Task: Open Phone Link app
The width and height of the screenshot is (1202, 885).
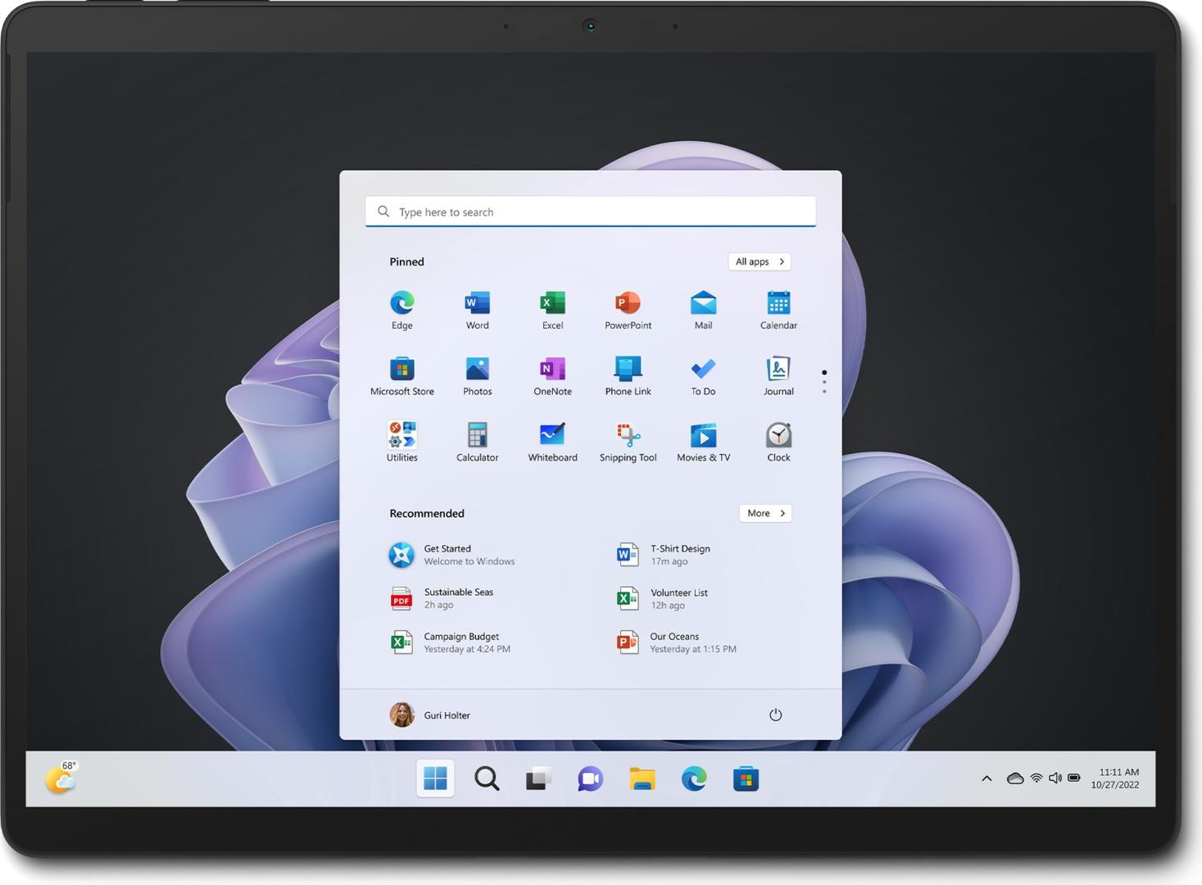Action: point(628,376)
